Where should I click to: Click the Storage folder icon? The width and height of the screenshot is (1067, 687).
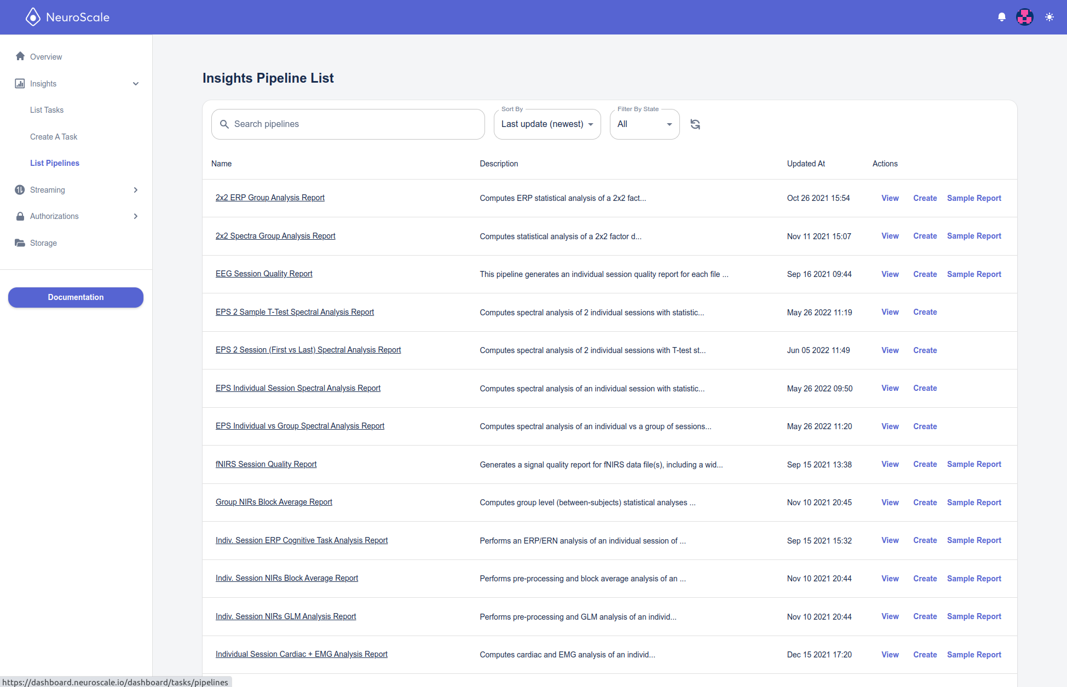[x=20, y=243]
